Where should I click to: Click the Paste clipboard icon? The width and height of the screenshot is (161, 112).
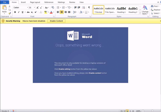[x=4, y=7]
